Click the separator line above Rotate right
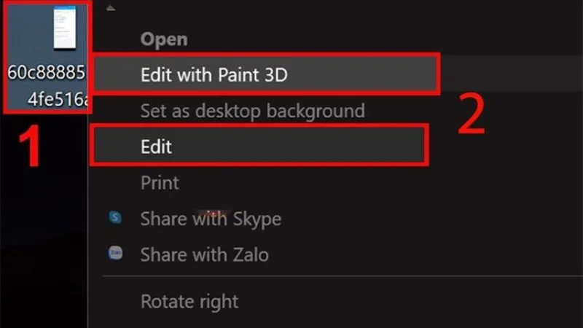This screenshot has width=583, height=328. click(342, 276)
